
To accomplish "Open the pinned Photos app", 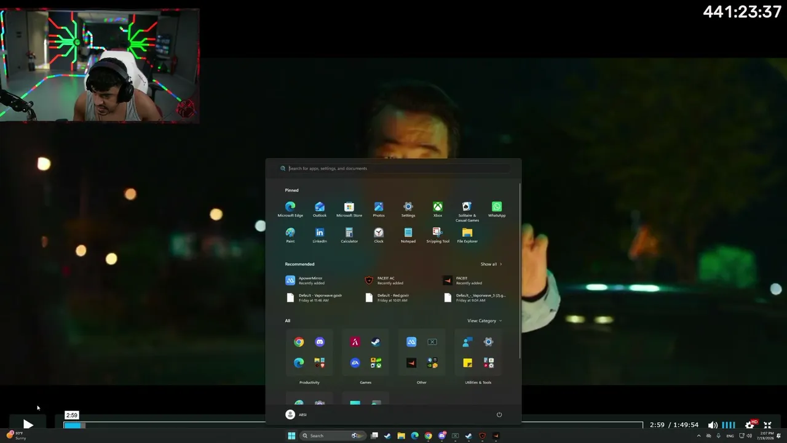I will coord(379,209).
